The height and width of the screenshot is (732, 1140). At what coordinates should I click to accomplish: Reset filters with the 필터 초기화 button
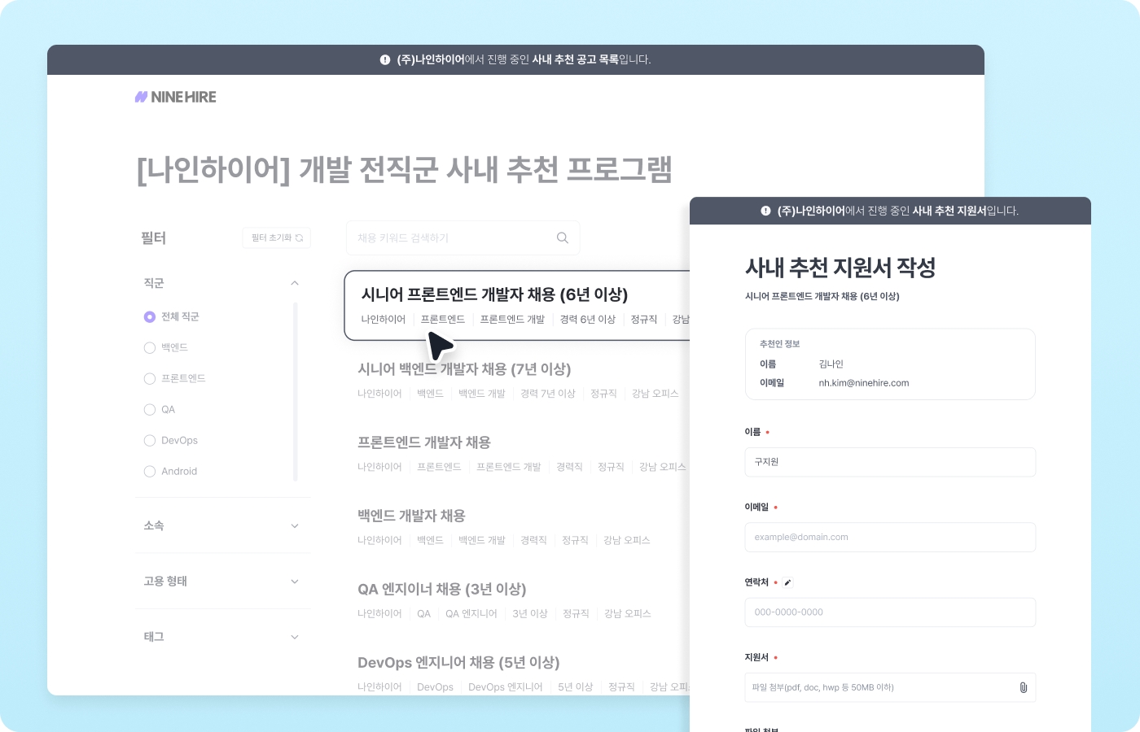tap(277, 237)
